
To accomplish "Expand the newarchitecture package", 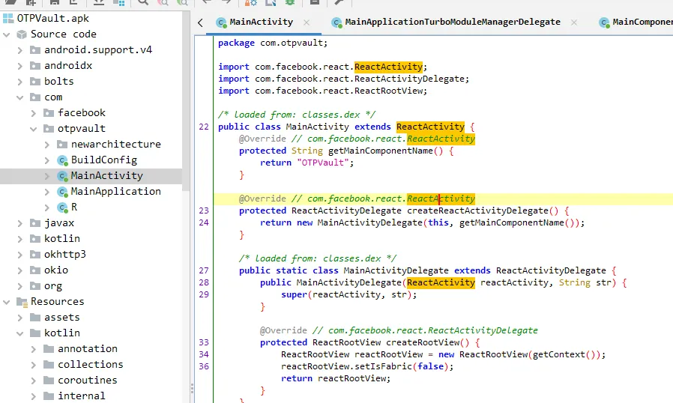I will [x=47, y=145].
